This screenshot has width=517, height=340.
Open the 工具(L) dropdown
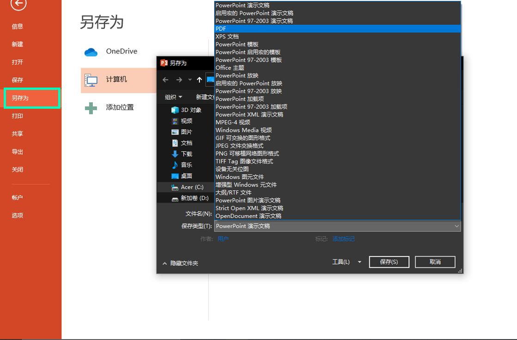344,261
